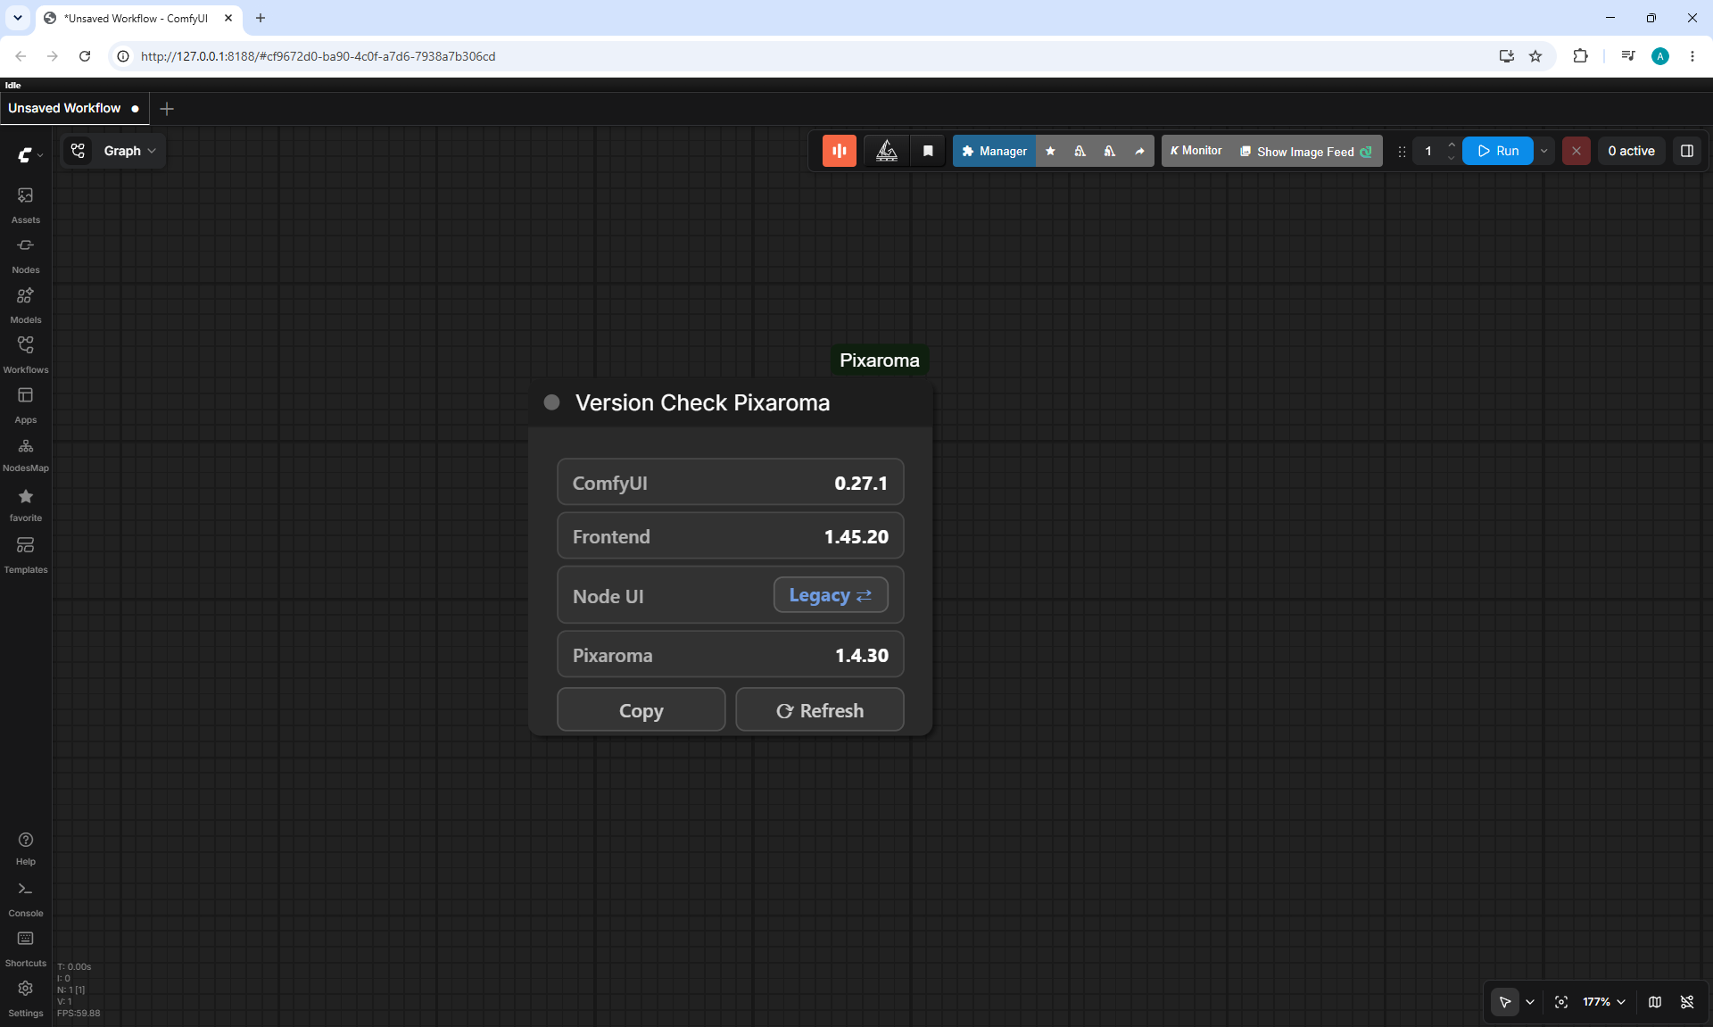Click the site information icon

123,56
